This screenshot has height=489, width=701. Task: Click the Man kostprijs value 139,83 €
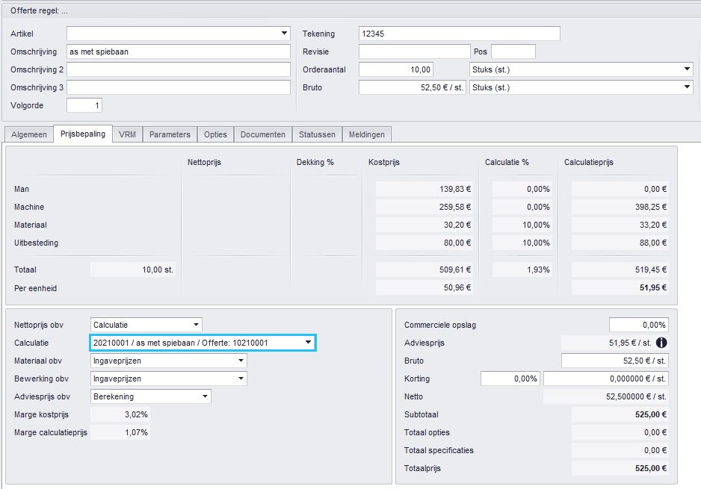tap(424, 189)
